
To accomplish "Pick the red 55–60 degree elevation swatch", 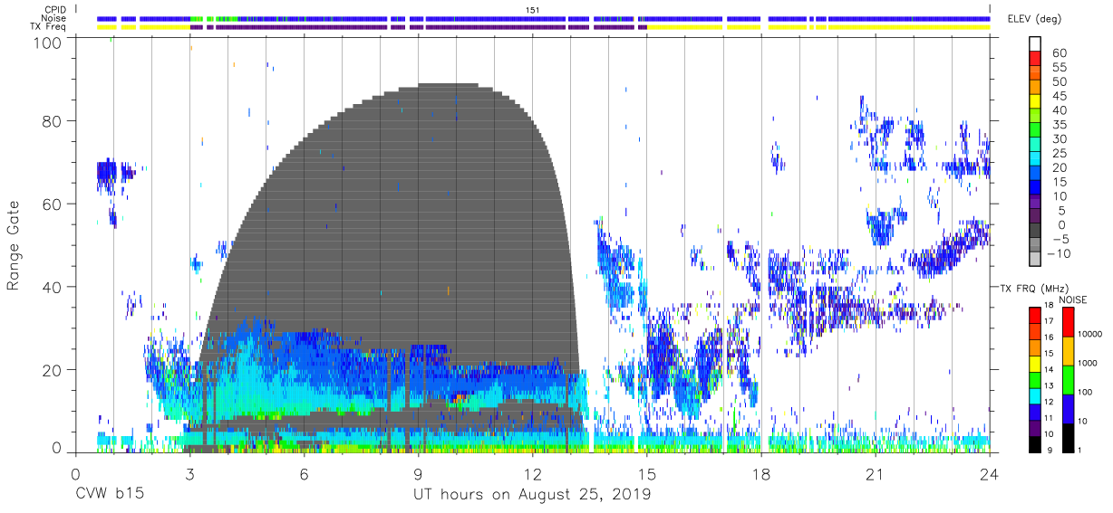I will pyautogui.click(x=1035, y=60).
